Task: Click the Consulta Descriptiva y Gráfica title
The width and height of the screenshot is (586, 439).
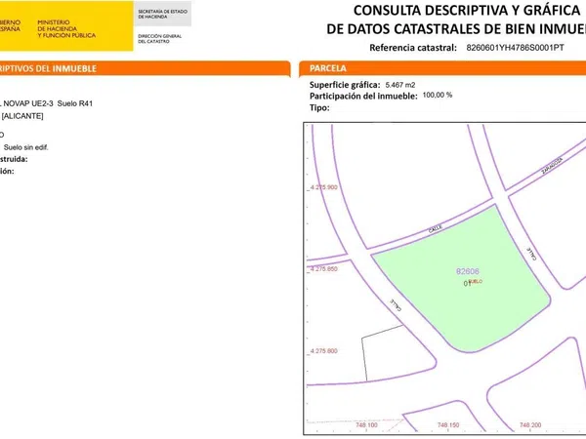Action: (x=454, y=11)
